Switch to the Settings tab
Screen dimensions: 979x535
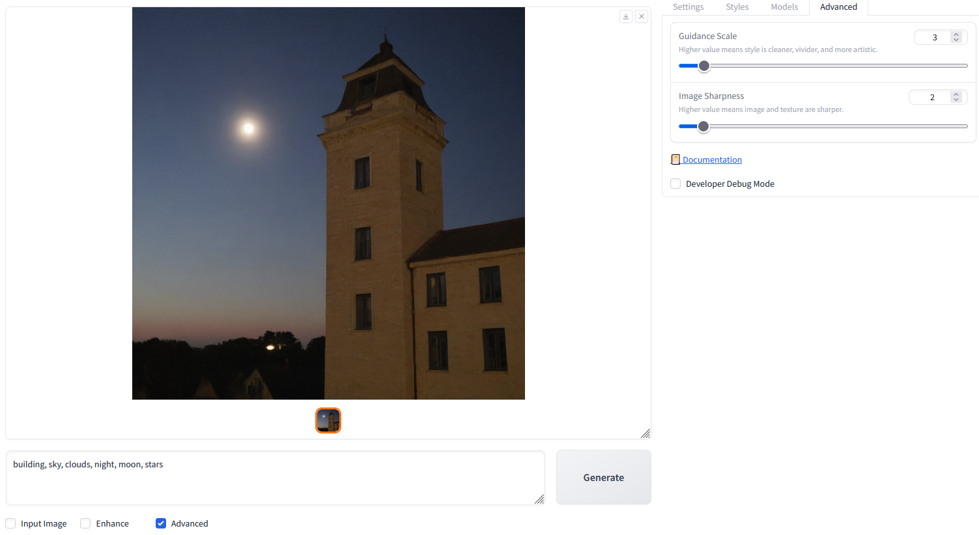(x=688, y=7)
